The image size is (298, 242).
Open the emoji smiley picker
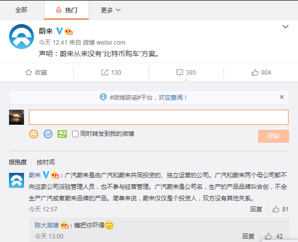coord(33,134)
